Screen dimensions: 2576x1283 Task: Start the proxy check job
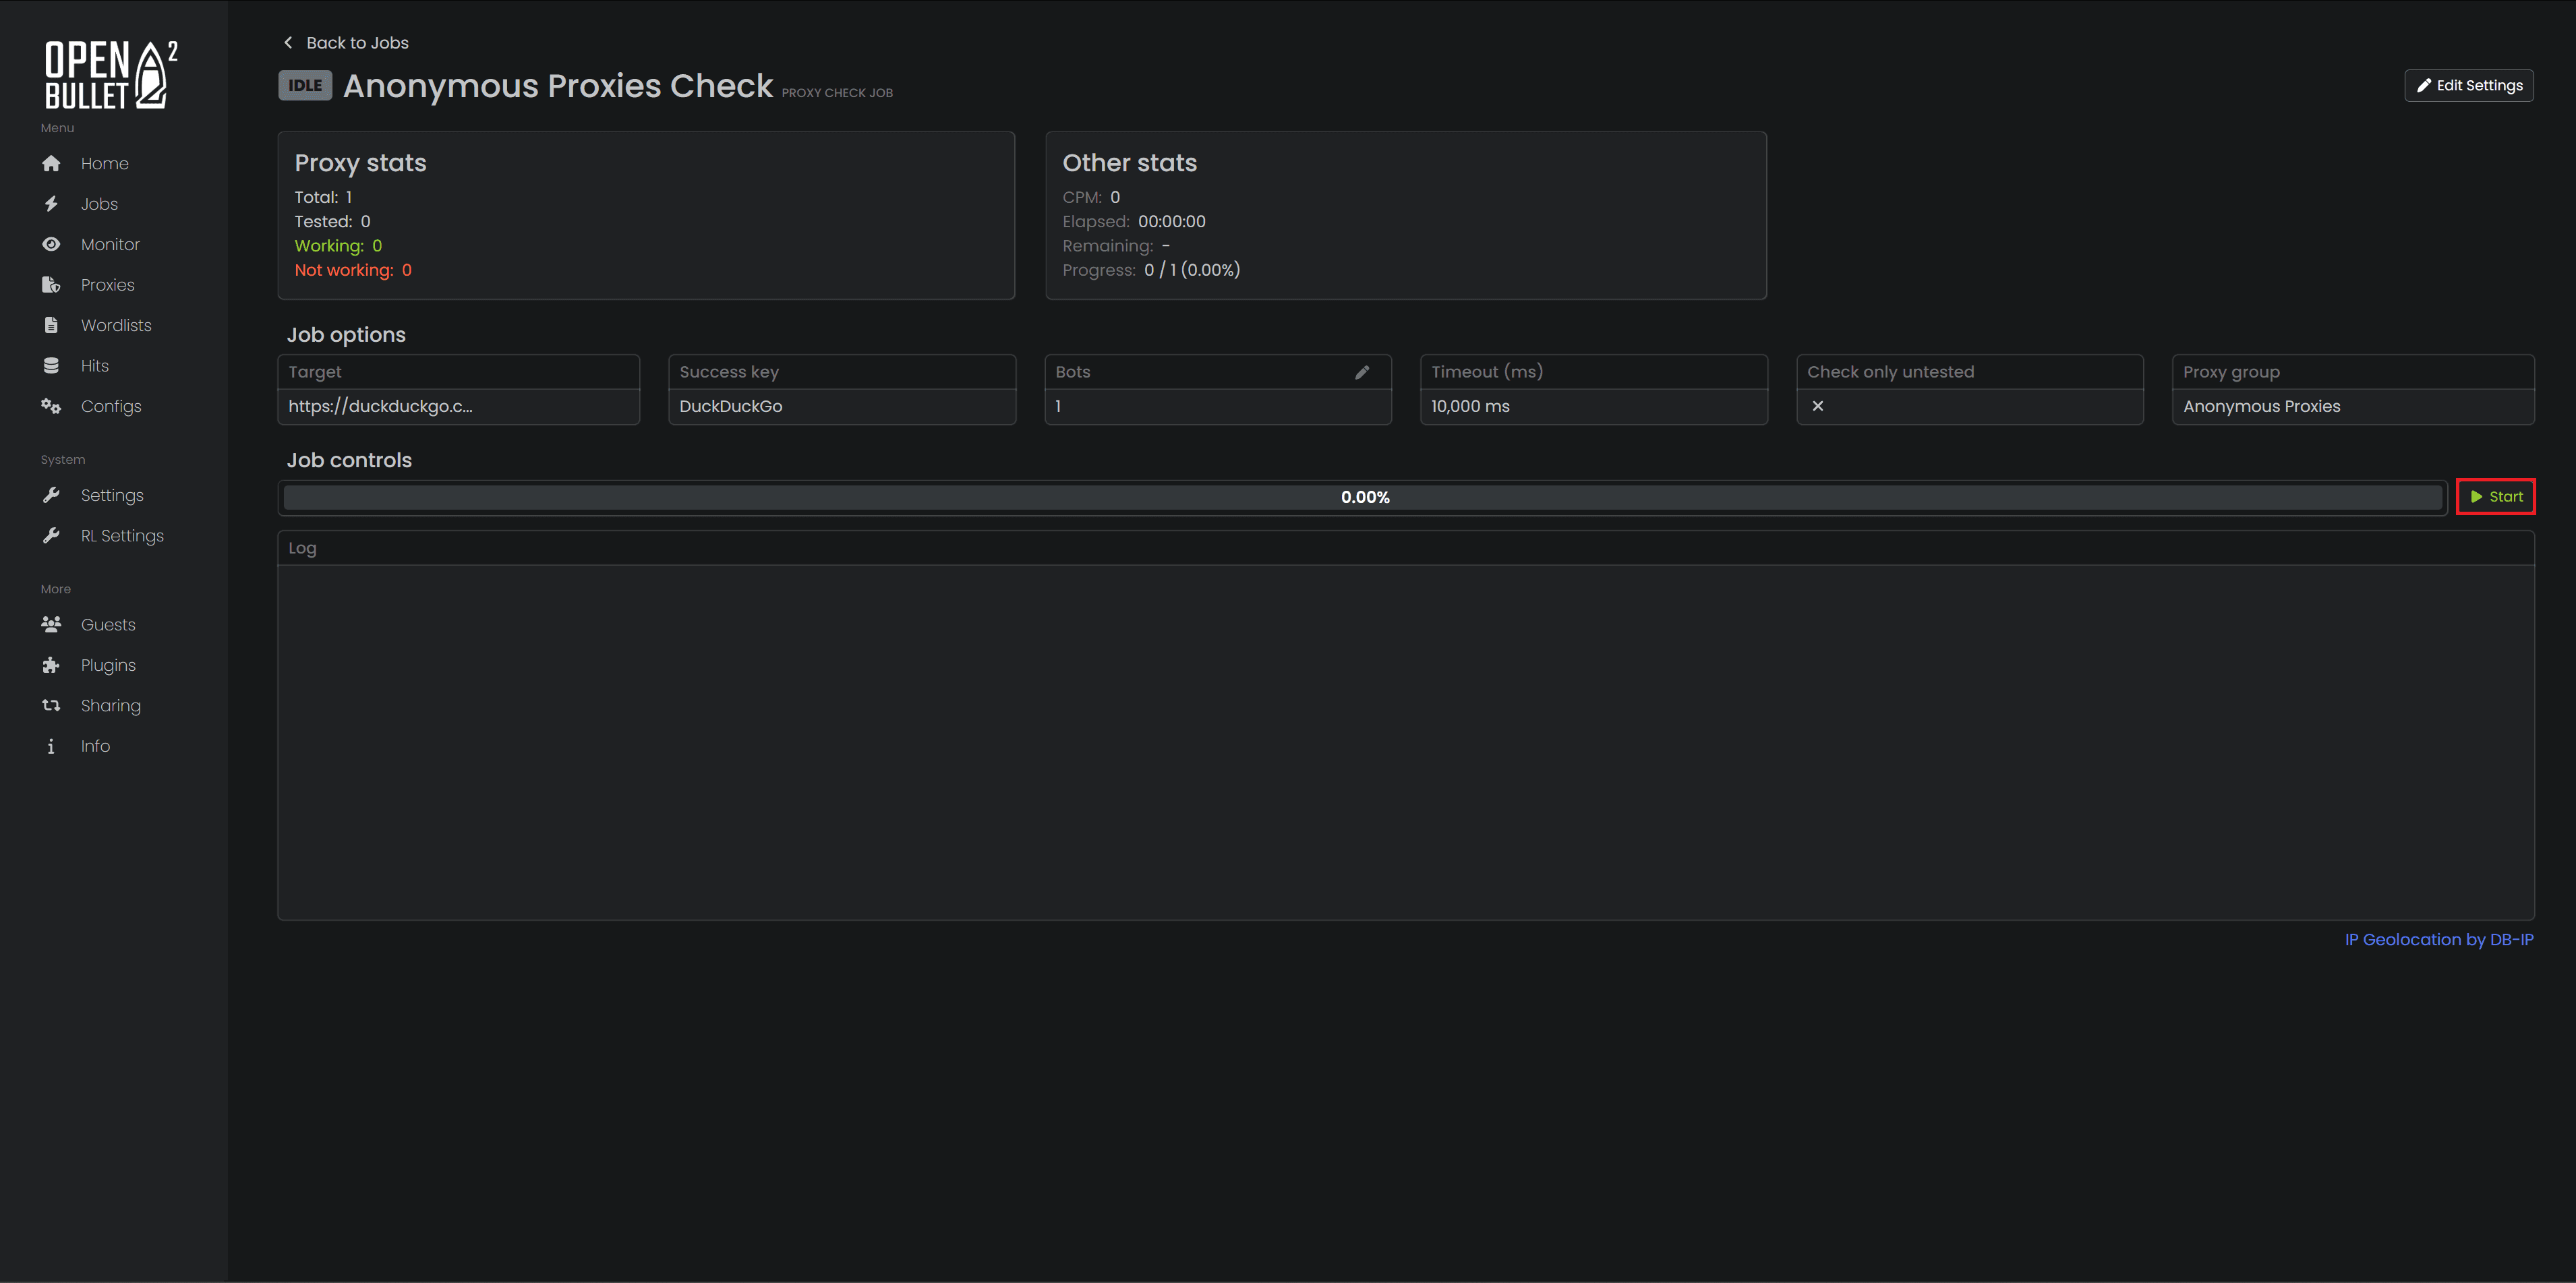[x=2496, y=496]
